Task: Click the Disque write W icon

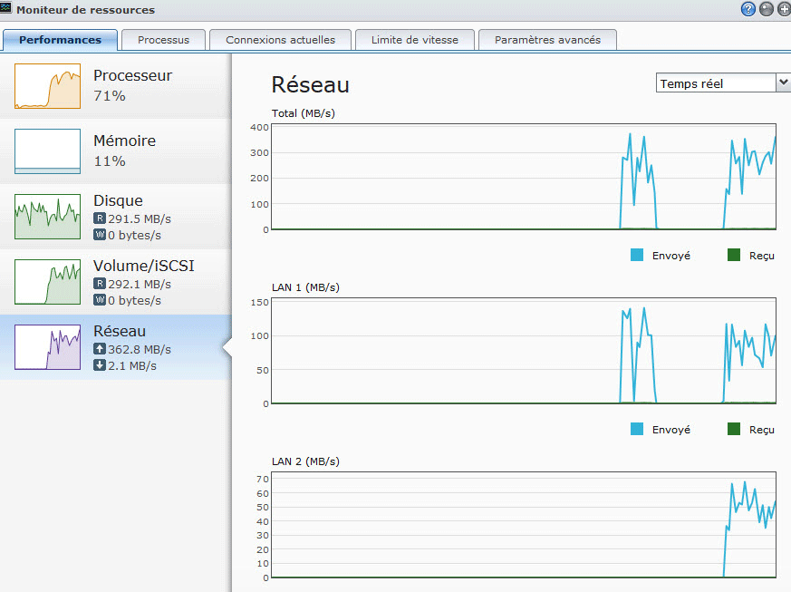Action: tap(100, 235)
